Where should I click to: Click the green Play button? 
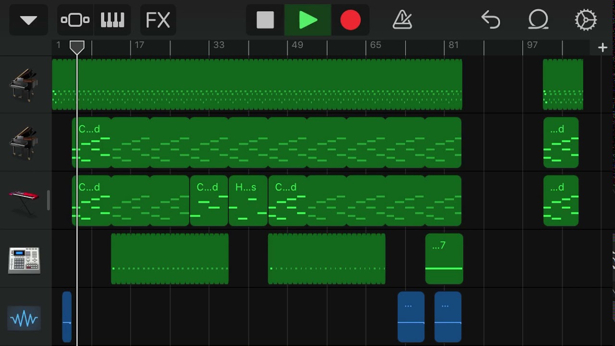click(308, 20)
